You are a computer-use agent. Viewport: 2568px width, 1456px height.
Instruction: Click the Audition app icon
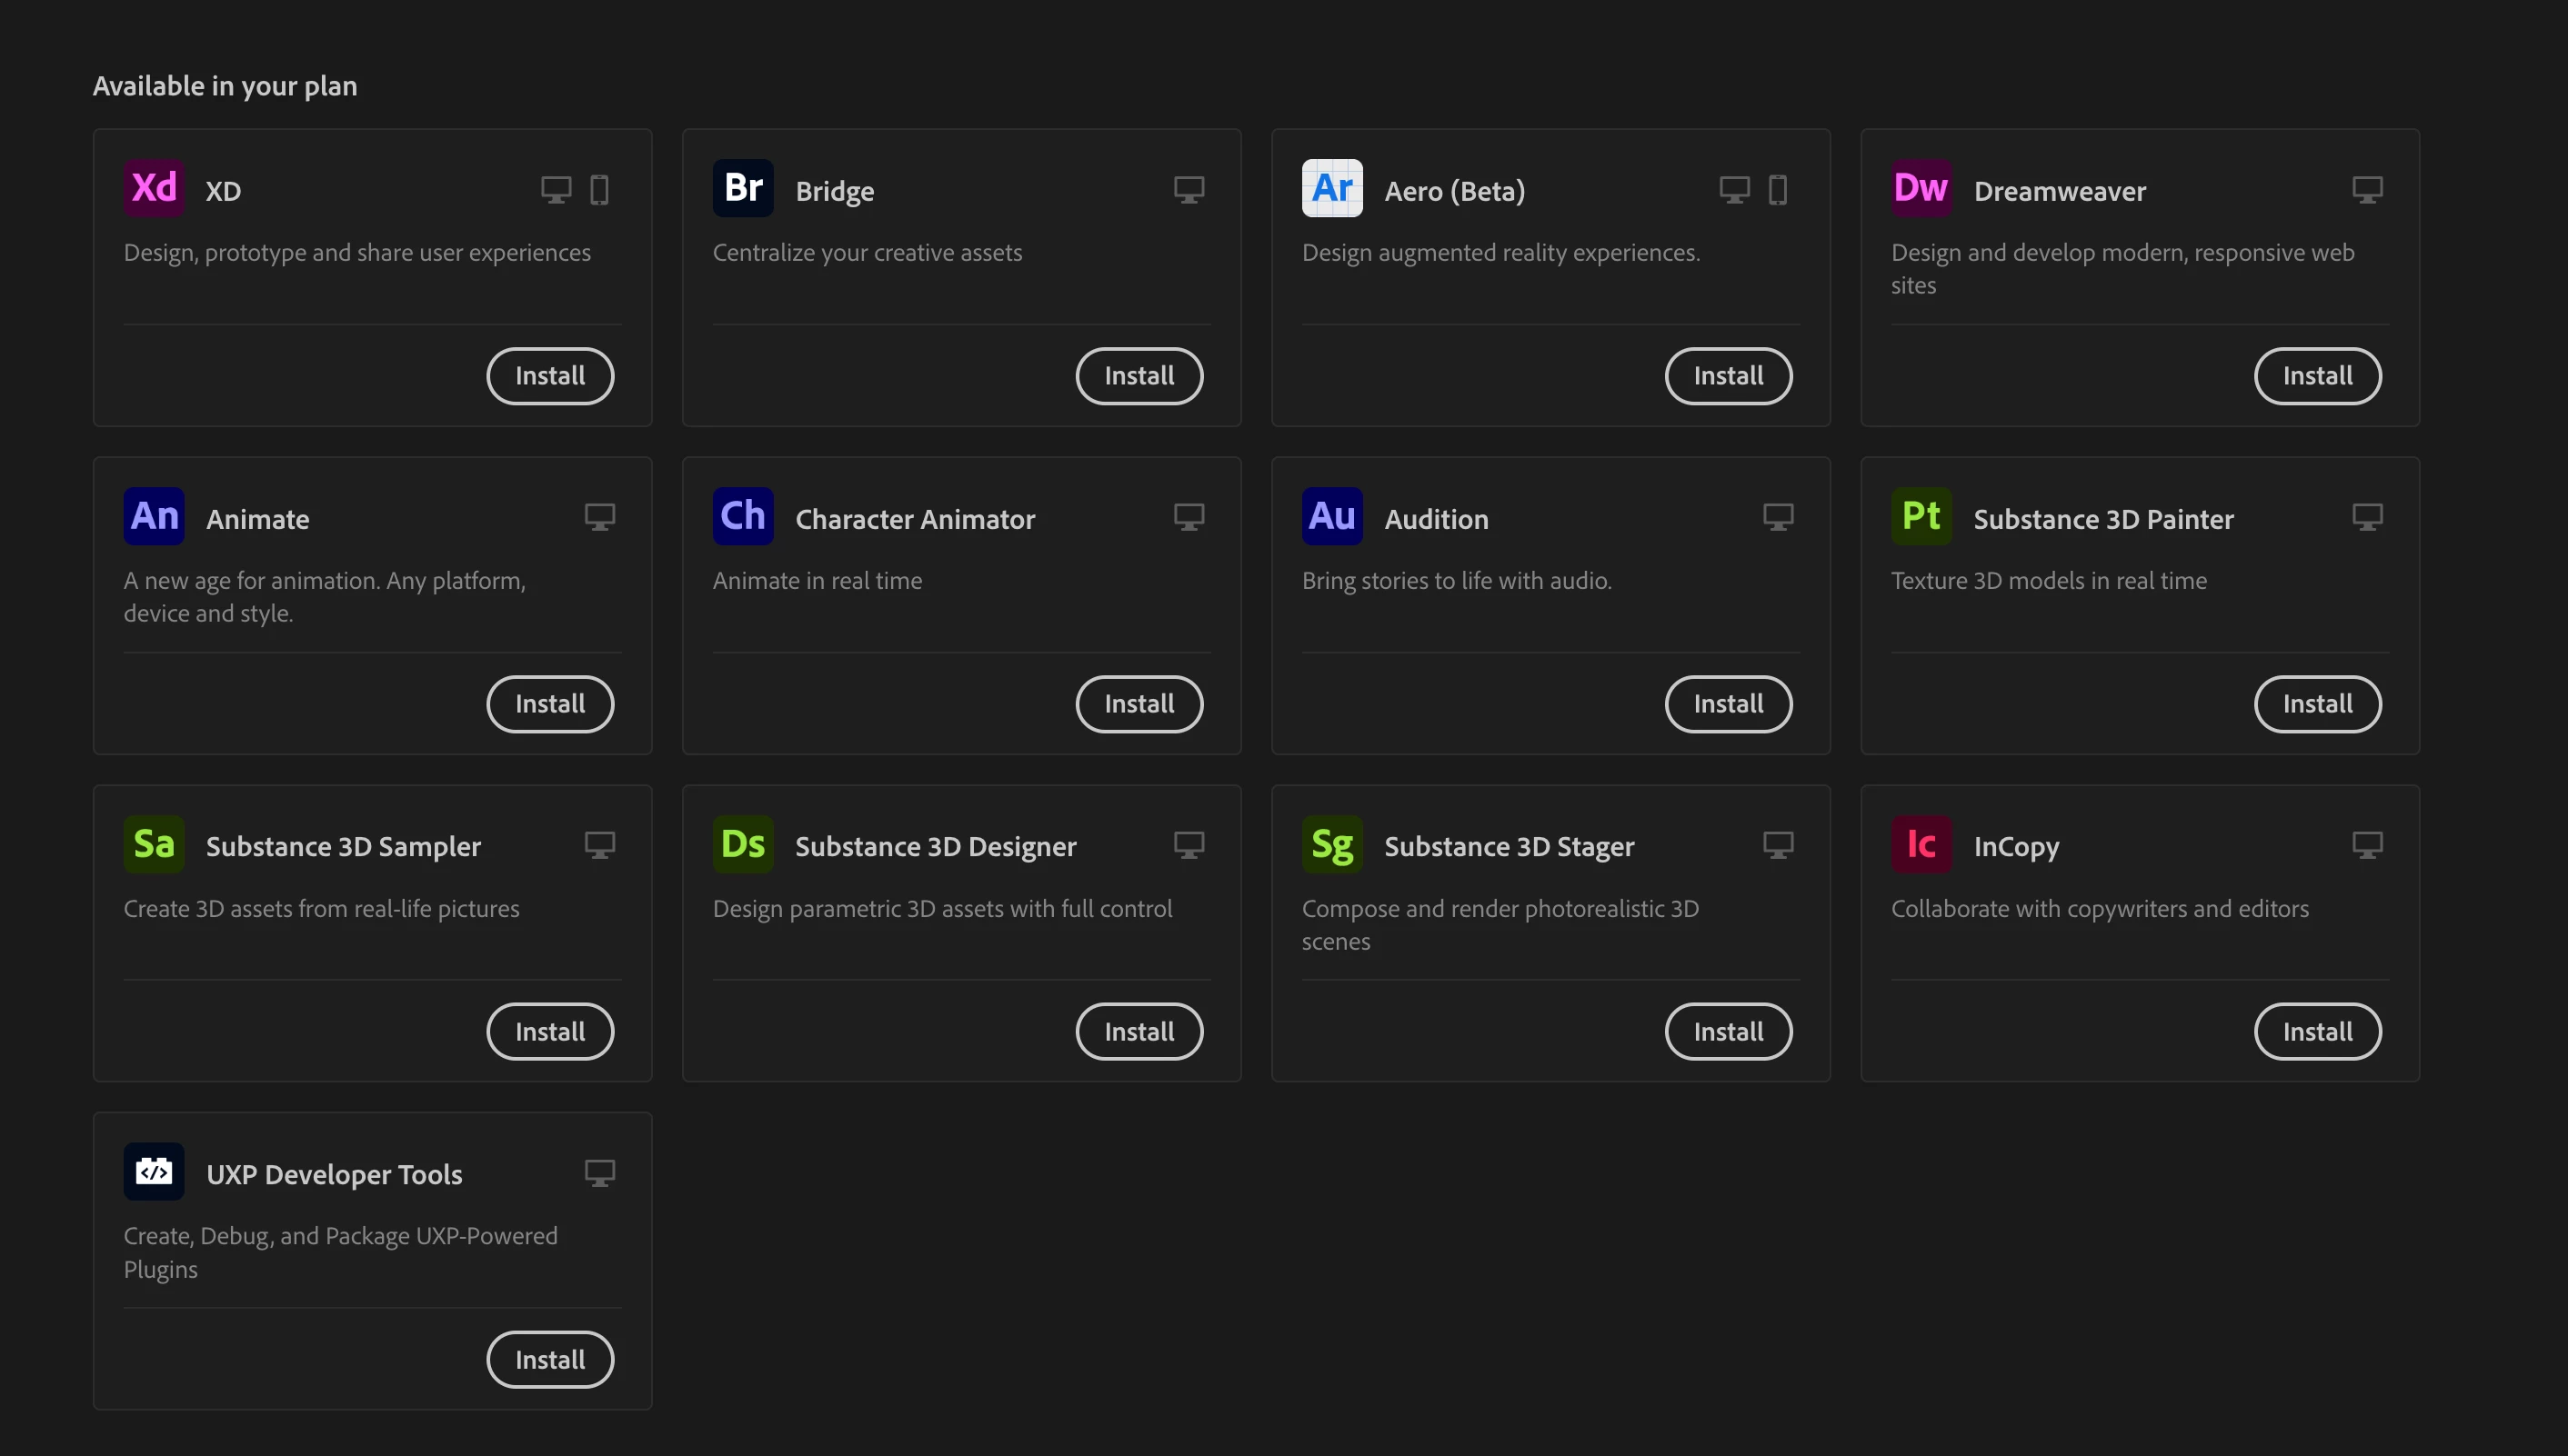click(1331, 516)
